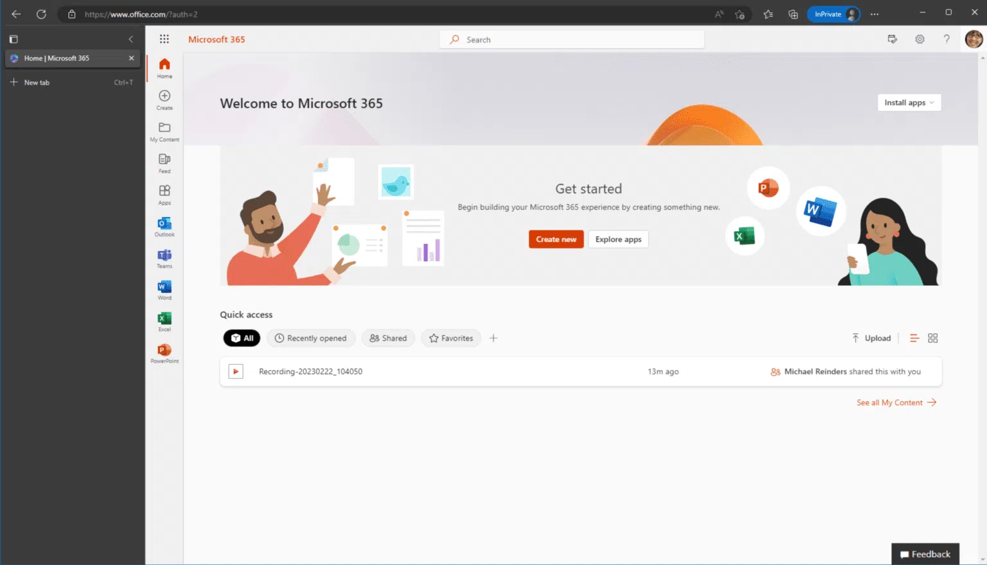The width and height of the screenshot is (987, 565).
Task: Open the sorting options next to Upload
Action: [x=914, y=338]
